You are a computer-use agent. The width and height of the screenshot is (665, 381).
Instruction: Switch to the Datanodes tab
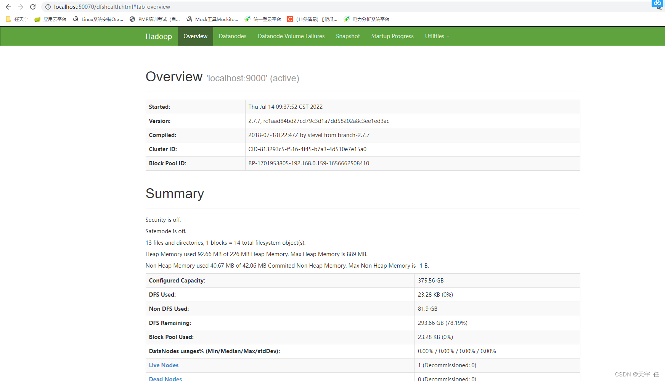coord(233,36)
